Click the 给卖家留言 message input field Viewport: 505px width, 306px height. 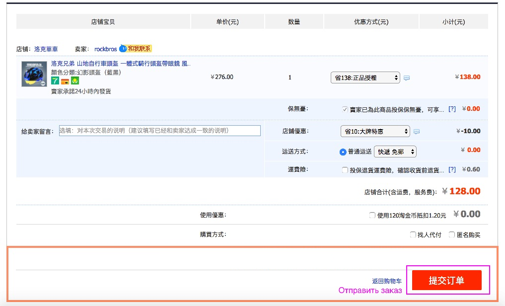point(159,131)
